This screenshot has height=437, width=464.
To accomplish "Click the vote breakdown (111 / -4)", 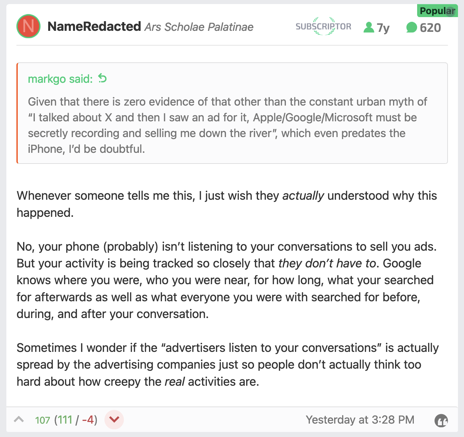I will click(76, 420).
